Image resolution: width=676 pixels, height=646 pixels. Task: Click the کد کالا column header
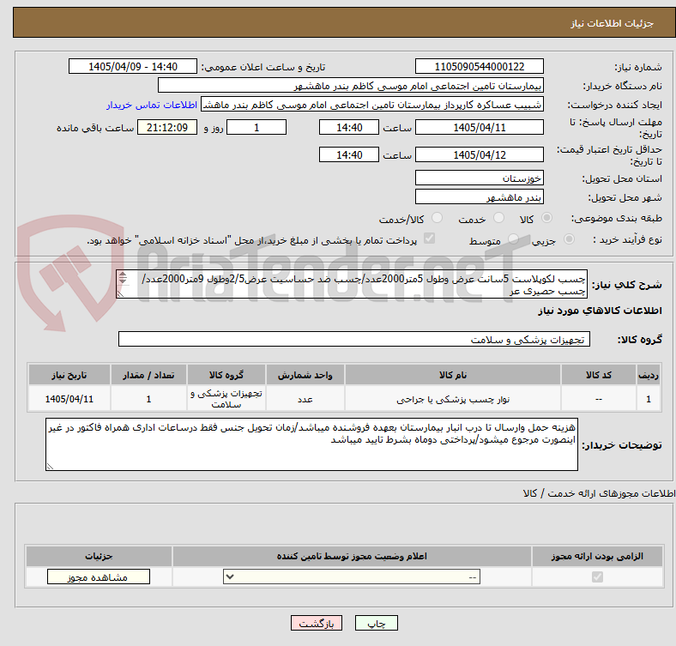pyautogui.click(x=599, y=375)
